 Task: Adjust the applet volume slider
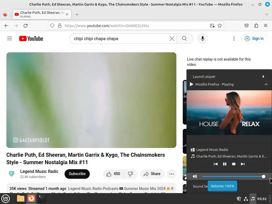[x=234, y=176]
